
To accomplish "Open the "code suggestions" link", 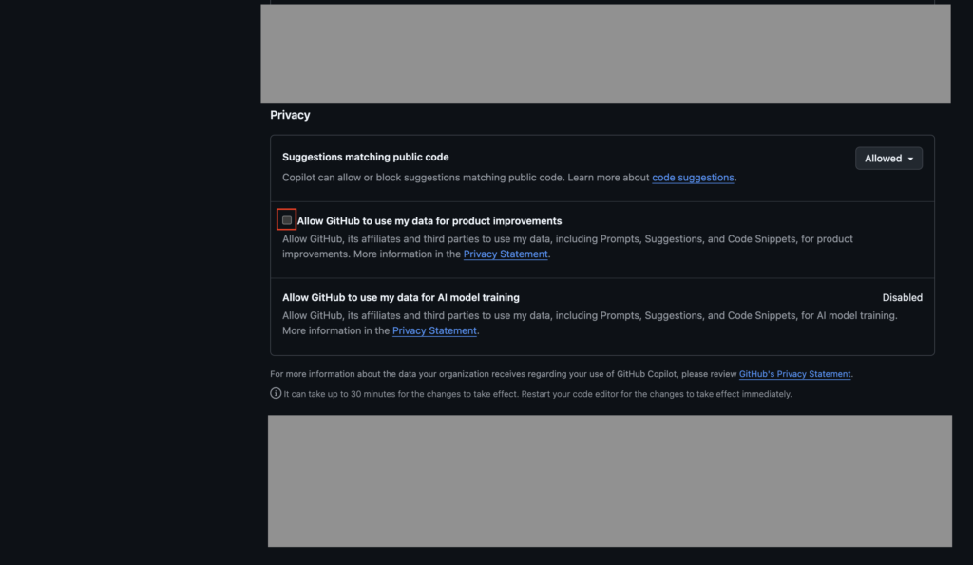I will 693,178.
